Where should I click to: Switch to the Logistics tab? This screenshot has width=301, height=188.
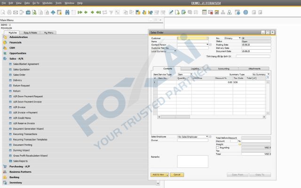(x=195, y=69)
